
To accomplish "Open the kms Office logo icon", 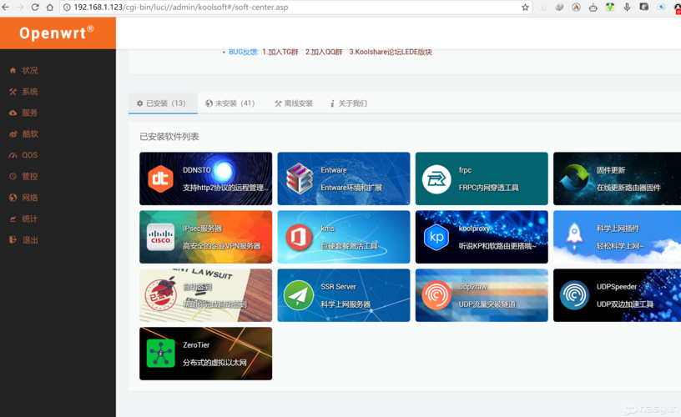I will [299, 237].
